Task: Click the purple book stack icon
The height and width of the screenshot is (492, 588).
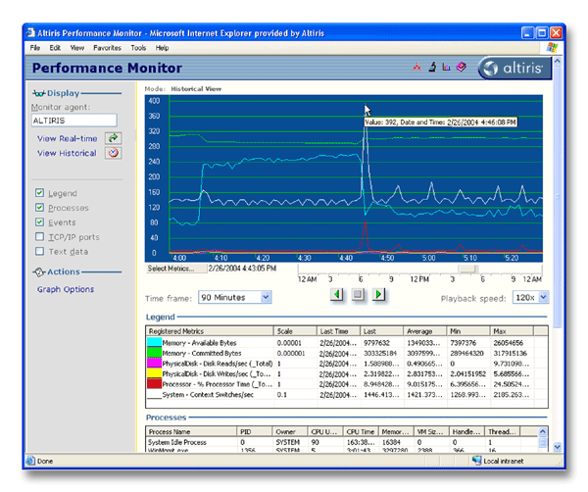Action: (x=462, y=67)
